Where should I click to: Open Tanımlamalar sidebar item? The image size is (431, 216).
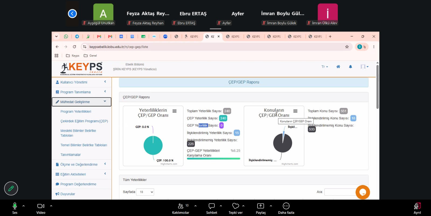tap(71, 155)
